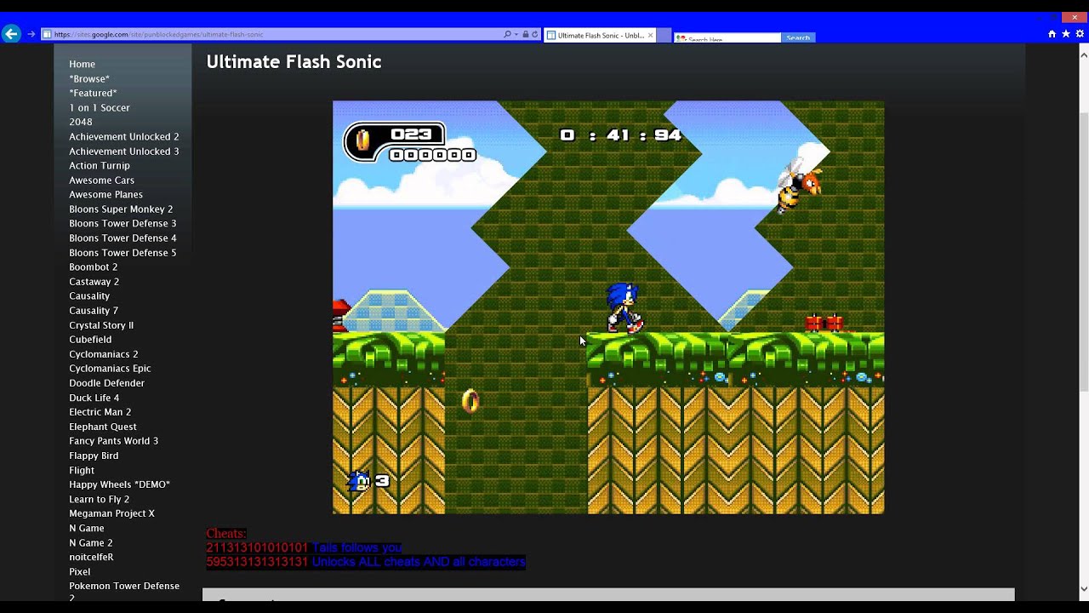The image size is (1089, 613).
Task: Click the Search Here toolbar input field
Action: click(728, 38)
